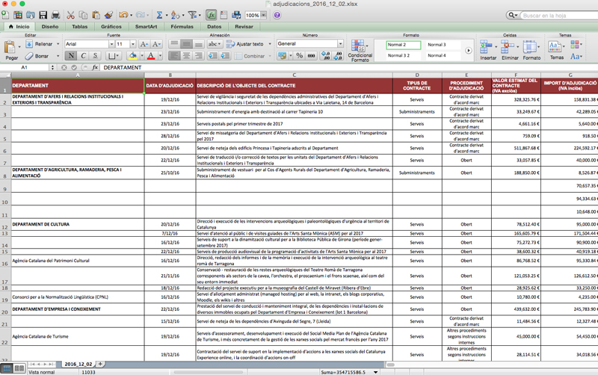Click the Undo arrow icon
This screenshot has height=375, width=598.
pos(123,15)
